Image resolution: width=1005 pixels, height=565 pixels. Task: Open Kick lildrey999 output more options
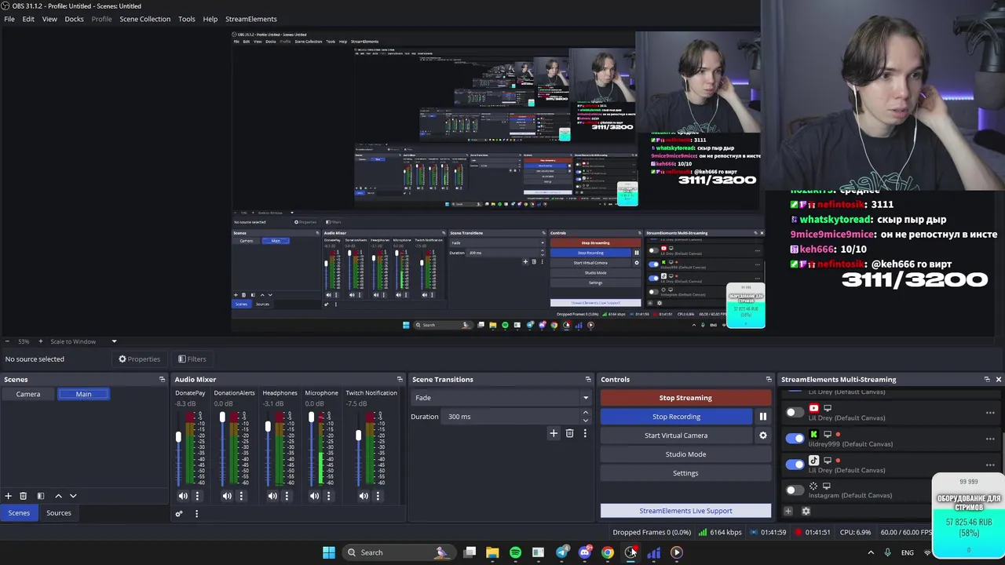tap(990, 439)
